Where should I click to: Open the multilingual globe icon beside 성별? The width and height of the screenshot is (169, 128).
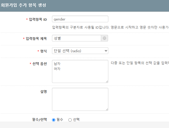[x=104, y=38]
